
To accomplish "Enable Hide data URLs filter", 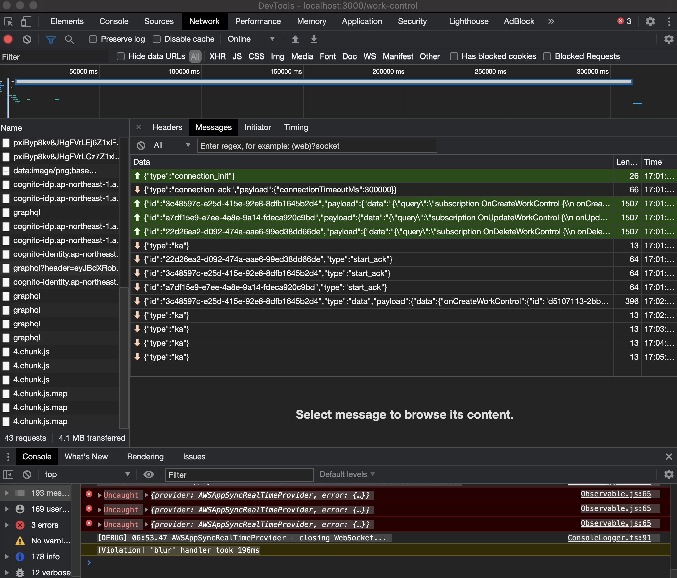I will (x=120, y=56).
